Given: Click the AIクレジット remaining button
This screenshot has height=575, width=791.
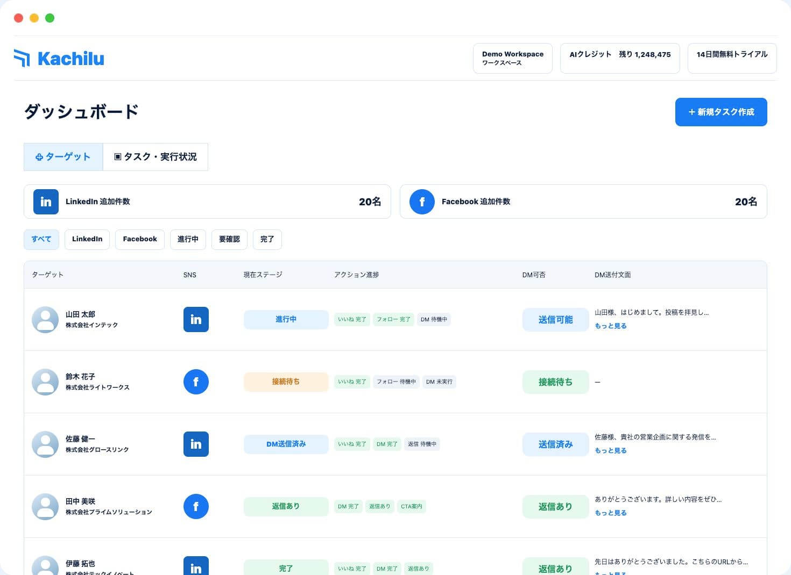Looking at the screenshot, I should 620,58.
